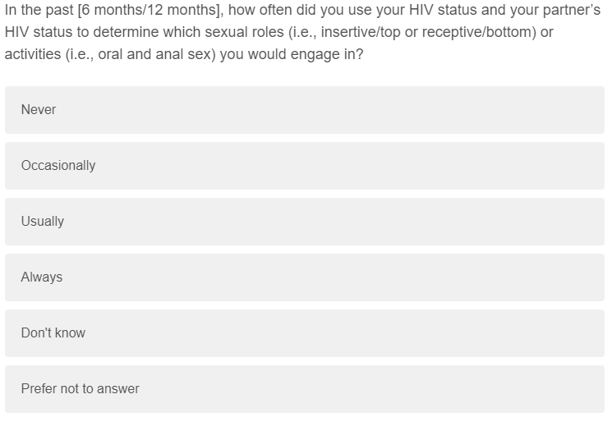Pick the "Usually" answer choice

click(304, 222)
